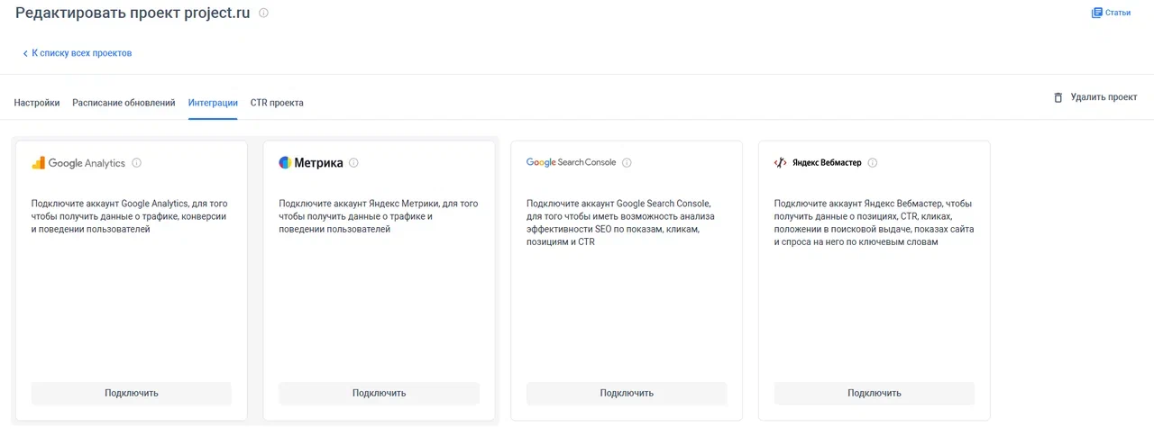Connect Яндекс Вебмастер with Подключить button
The image size is (1154, 437).
pos(875,393)
